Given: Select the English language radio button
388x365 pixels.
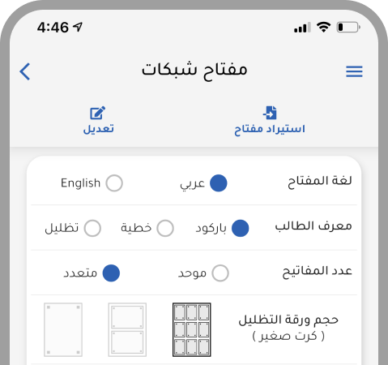Looking at the screenshot, I should coord(114,183).
